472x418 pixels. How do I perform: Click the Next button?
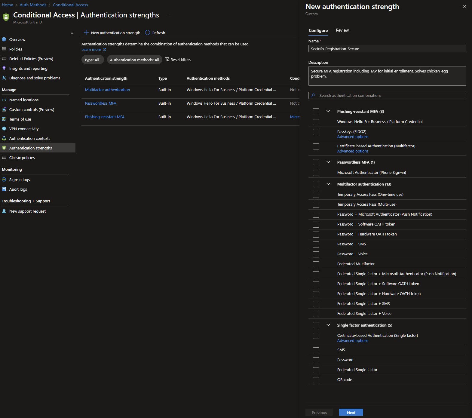pos(351,413)
